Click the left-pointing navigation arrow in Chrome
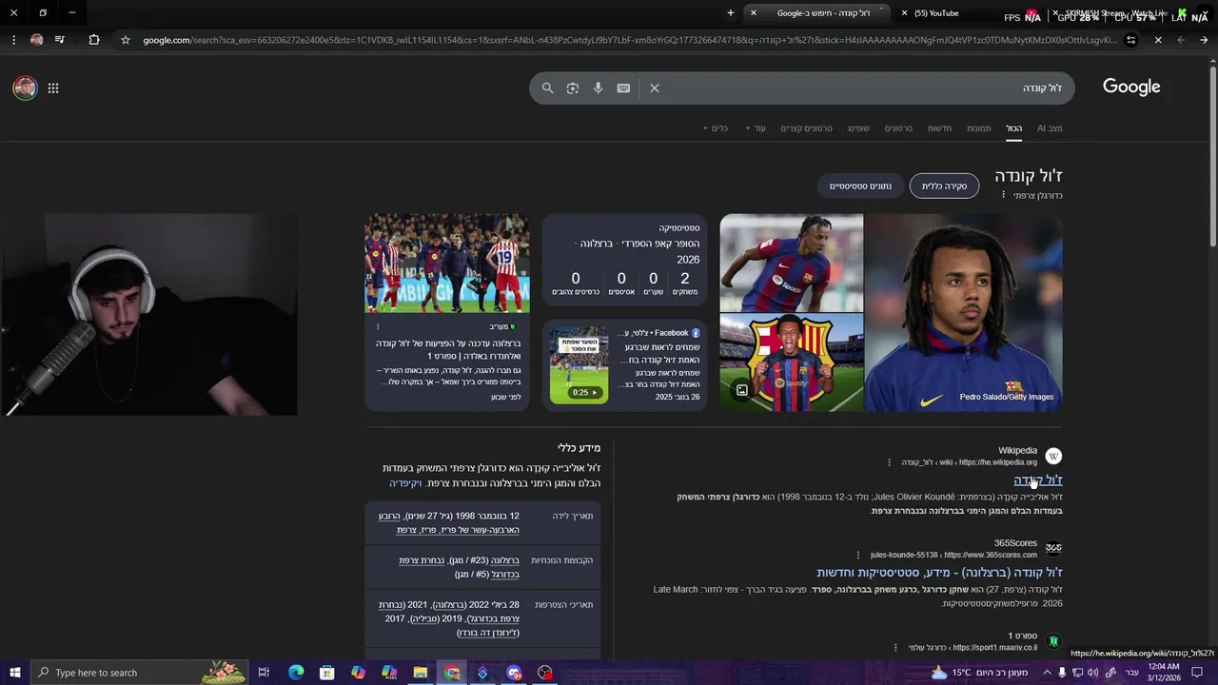Image resolution: width=1218 pixels, height=685 pixels. [1181, 40]
